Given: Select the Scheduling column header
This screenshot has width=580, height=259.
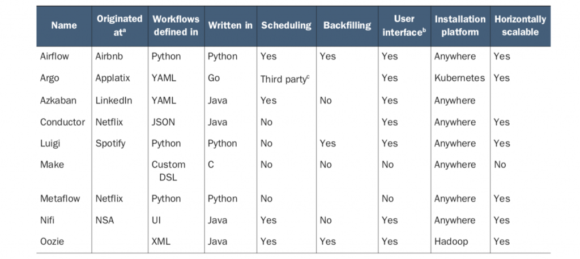Looking at the screenshot, I should point(286,25).
